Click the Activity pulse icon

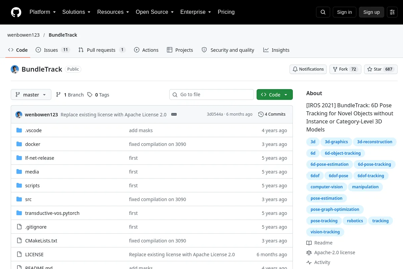pos(309,262)
